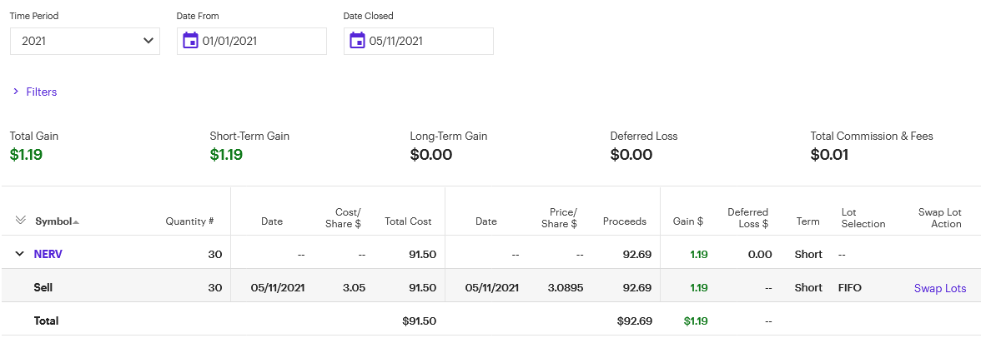This screenshot has width=981, height=343.
Task: Sort by the Total Cost column header
Action: pos(408,221)
